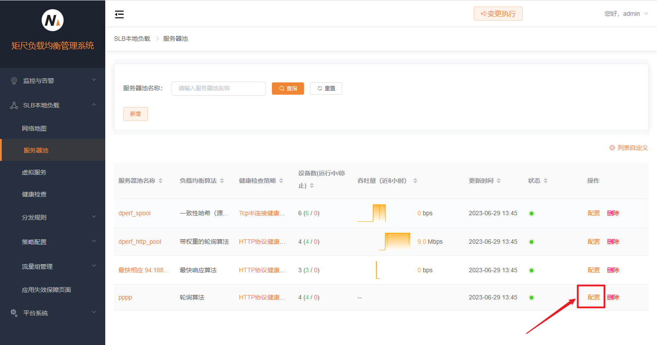Image resolution: width=657 pixels, height=345 pixels.
Task: Click the 服务器池名称 search input field
Action: coord(218,88)
